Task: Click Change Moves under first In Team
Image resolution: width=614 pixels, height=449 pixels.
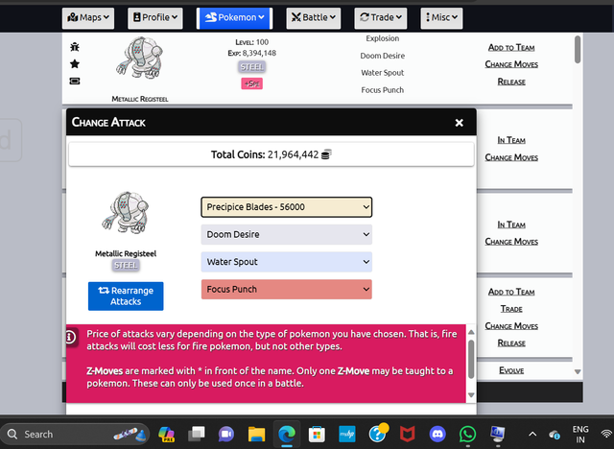Action: point(511,157)
